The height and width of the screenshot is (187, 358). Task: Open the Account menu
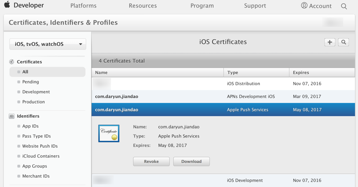[x=316, y=6]
